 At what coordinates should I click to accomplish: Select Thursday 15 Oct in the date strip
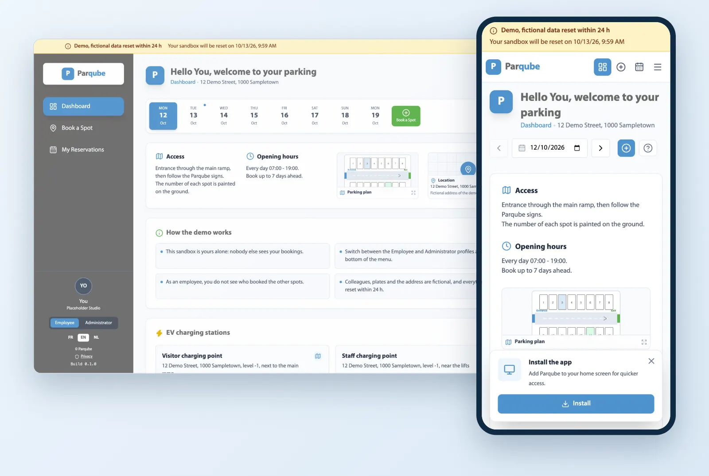[x=254, y=116]
